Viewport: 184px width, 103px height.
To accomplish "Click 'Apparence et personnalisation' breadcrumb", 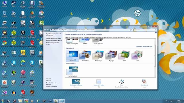I will point(77,30).
